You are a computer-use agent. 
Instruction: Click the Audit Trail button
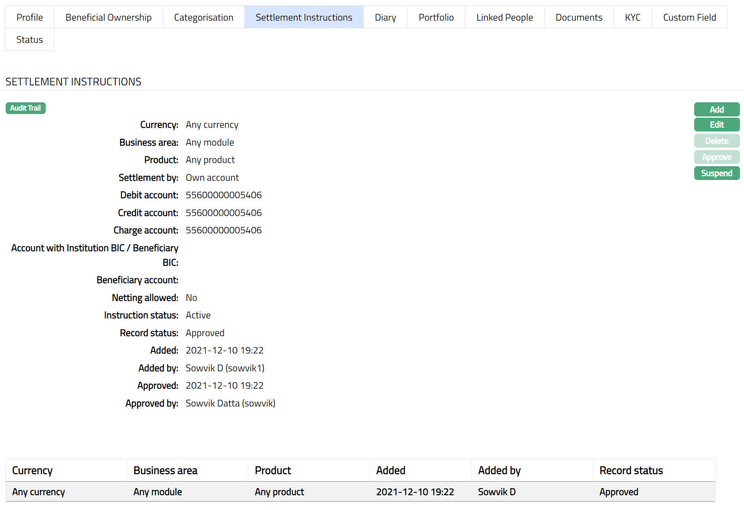pyautogui.click(x=25, y=108)
